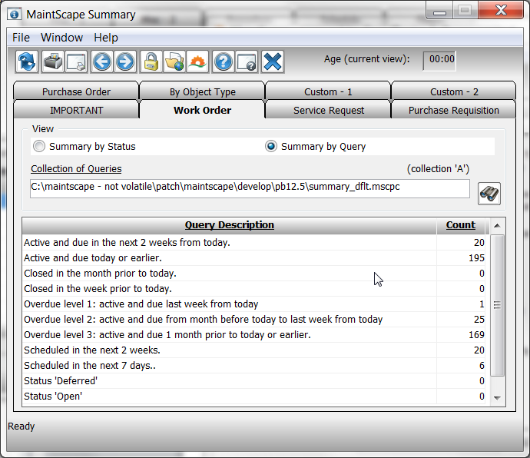Select row 'Closed in the week prior to today.'

(253, 288)
